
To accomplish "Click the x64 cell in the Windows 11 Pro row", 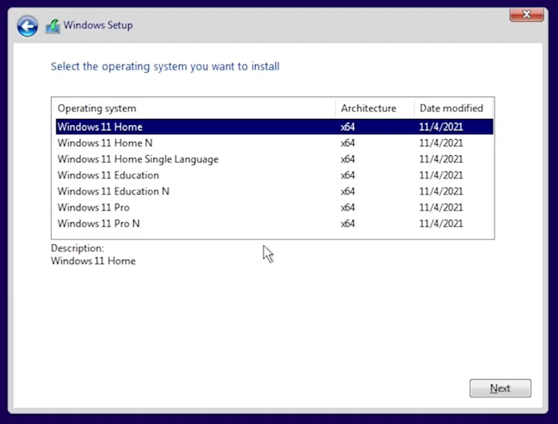I will (x=348, y=207).
